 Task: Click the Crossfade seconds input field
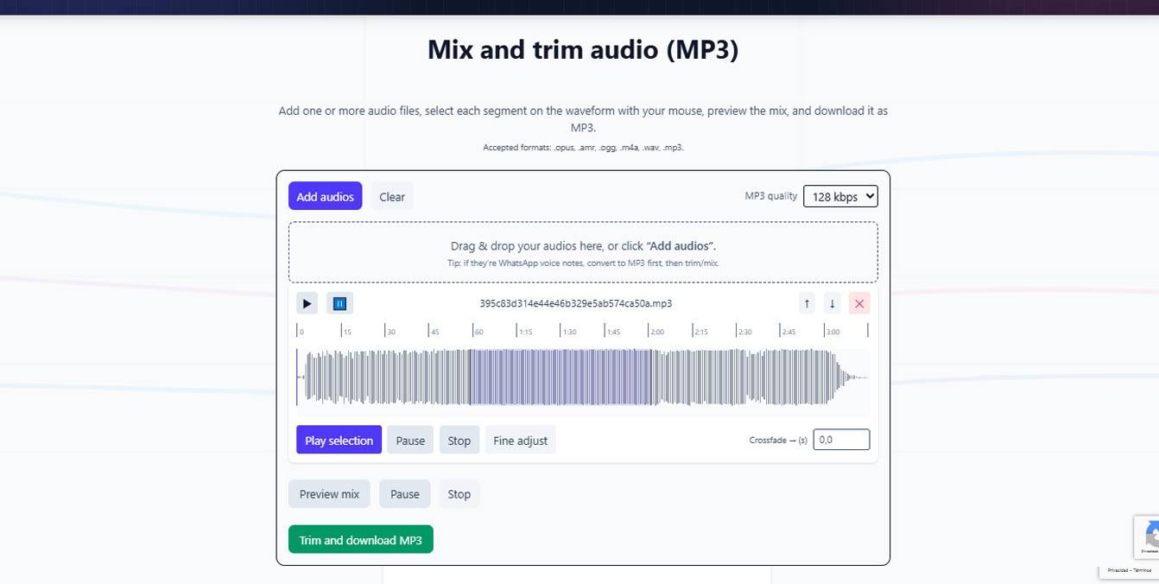tap(840, 439)
